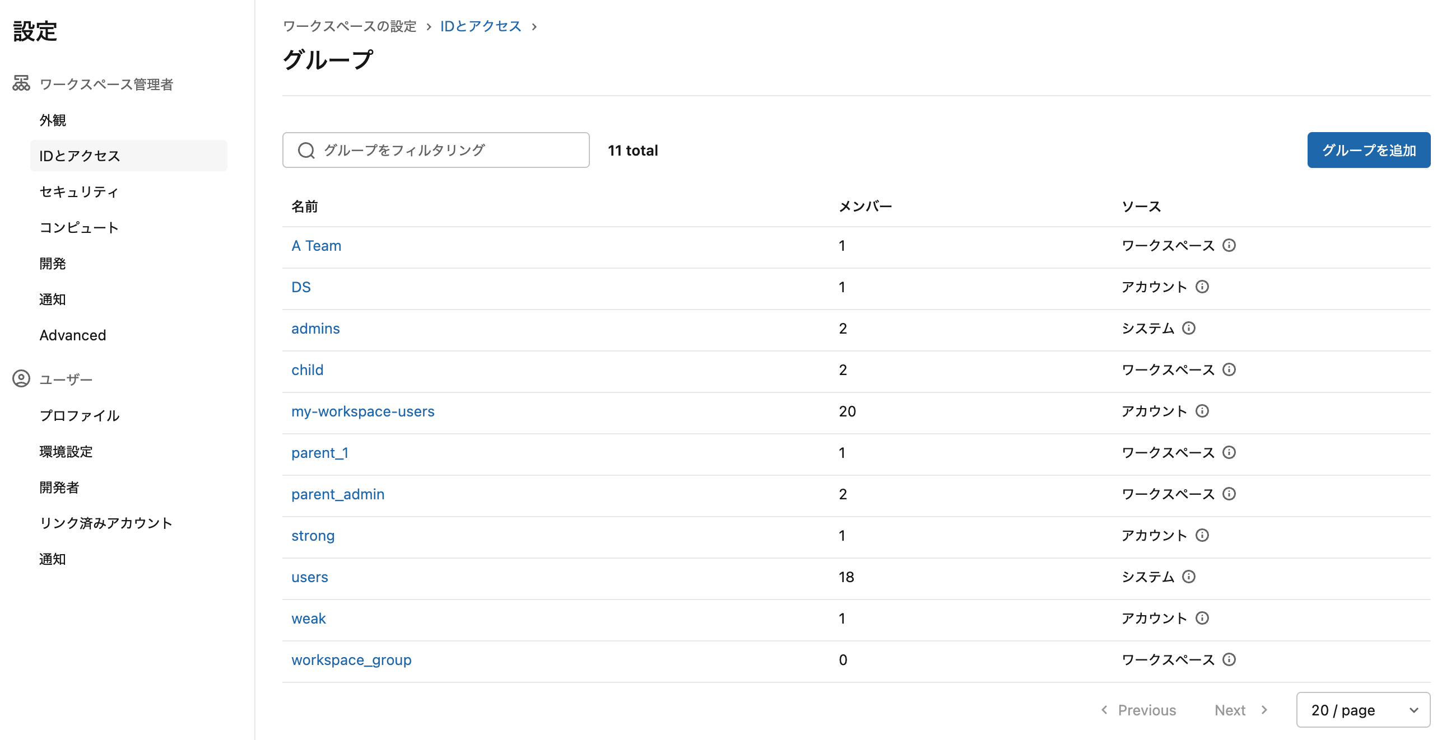Viewport: 1451px width, 740px height.
Task: Click the info icon for my-workspace-users source
Action: 1203,411
